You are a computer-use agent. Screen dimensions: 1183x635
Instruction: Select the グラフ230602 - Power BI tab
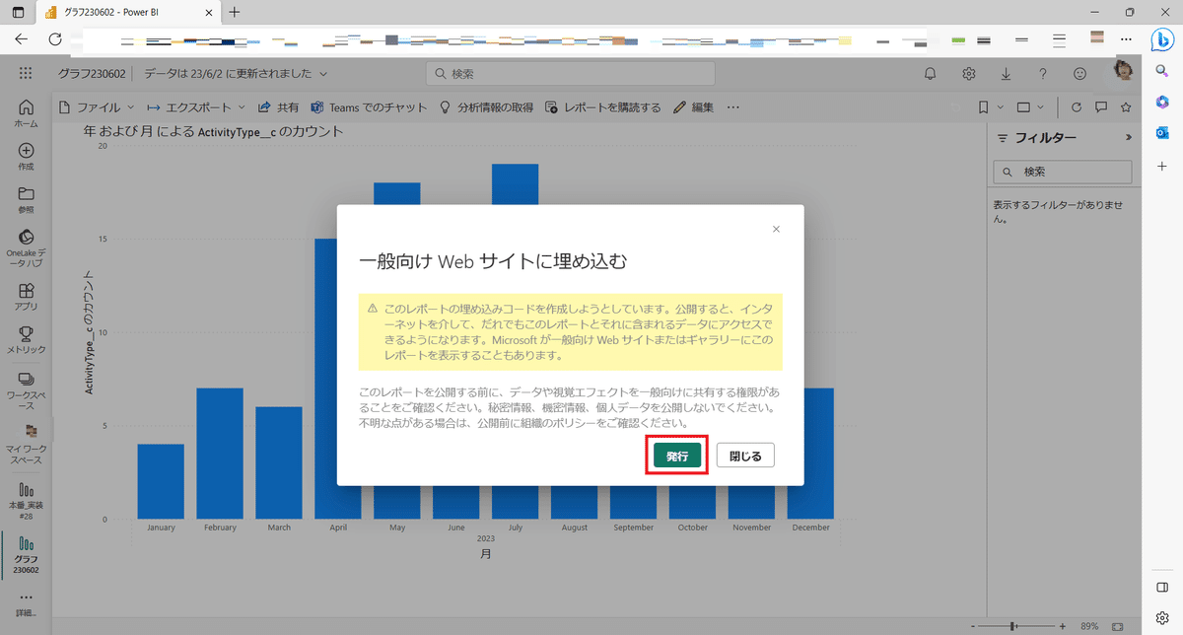click(128, 13)
